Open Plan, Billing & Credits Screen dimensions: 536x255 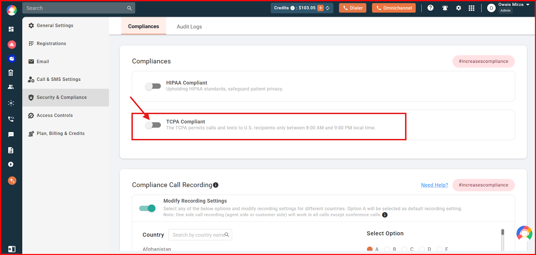tap(66, 133)
